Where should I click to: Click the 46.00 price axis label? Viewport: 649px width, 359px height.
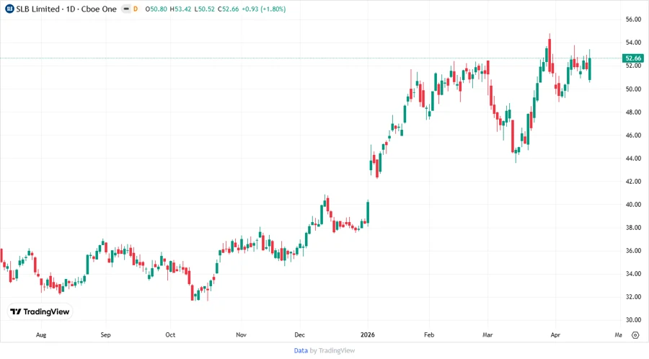click(x=633, y=136)
